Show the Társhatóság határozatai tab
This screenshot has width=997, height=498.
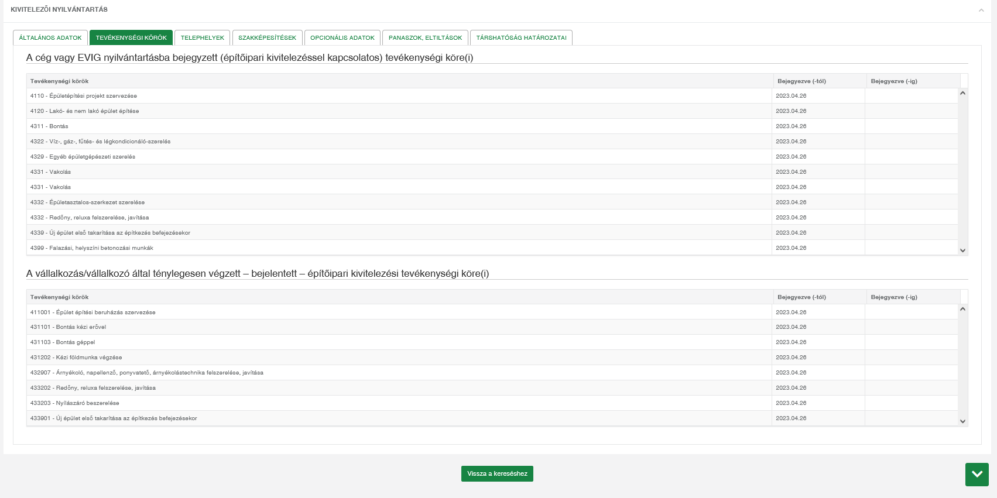pyautogui.click(x=521, y=37)
